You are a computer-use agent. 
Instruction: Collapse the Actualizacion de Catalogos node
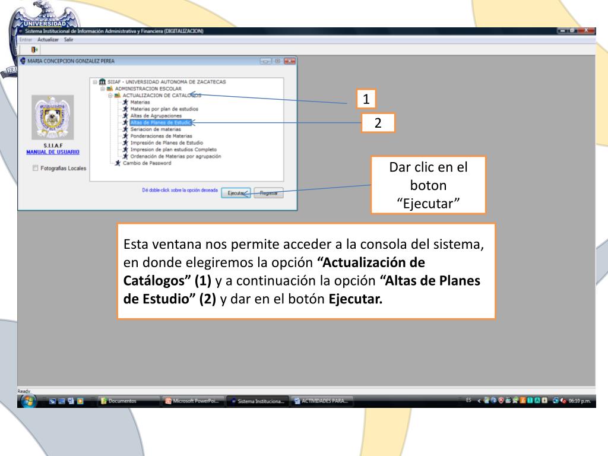110,95
